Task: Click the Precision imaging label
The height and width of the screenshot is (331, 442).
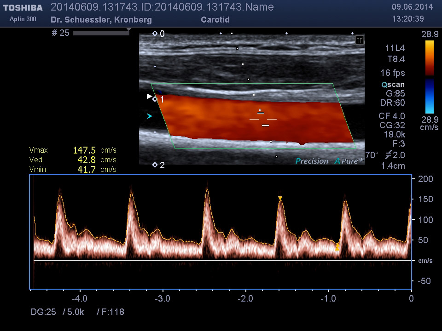Action: pos(312,161)
